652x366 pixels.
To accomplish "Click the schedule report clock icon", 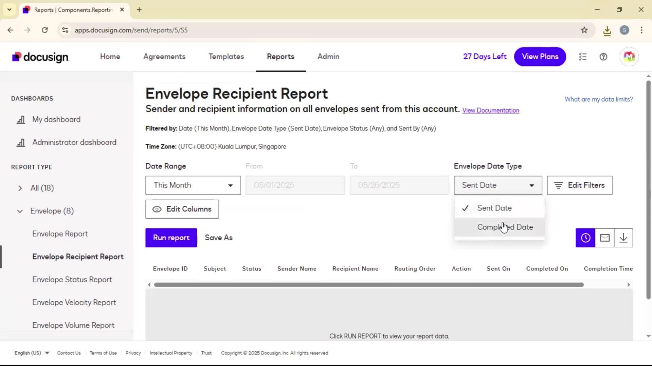I will pyautogui.click(x=585, y=238).
